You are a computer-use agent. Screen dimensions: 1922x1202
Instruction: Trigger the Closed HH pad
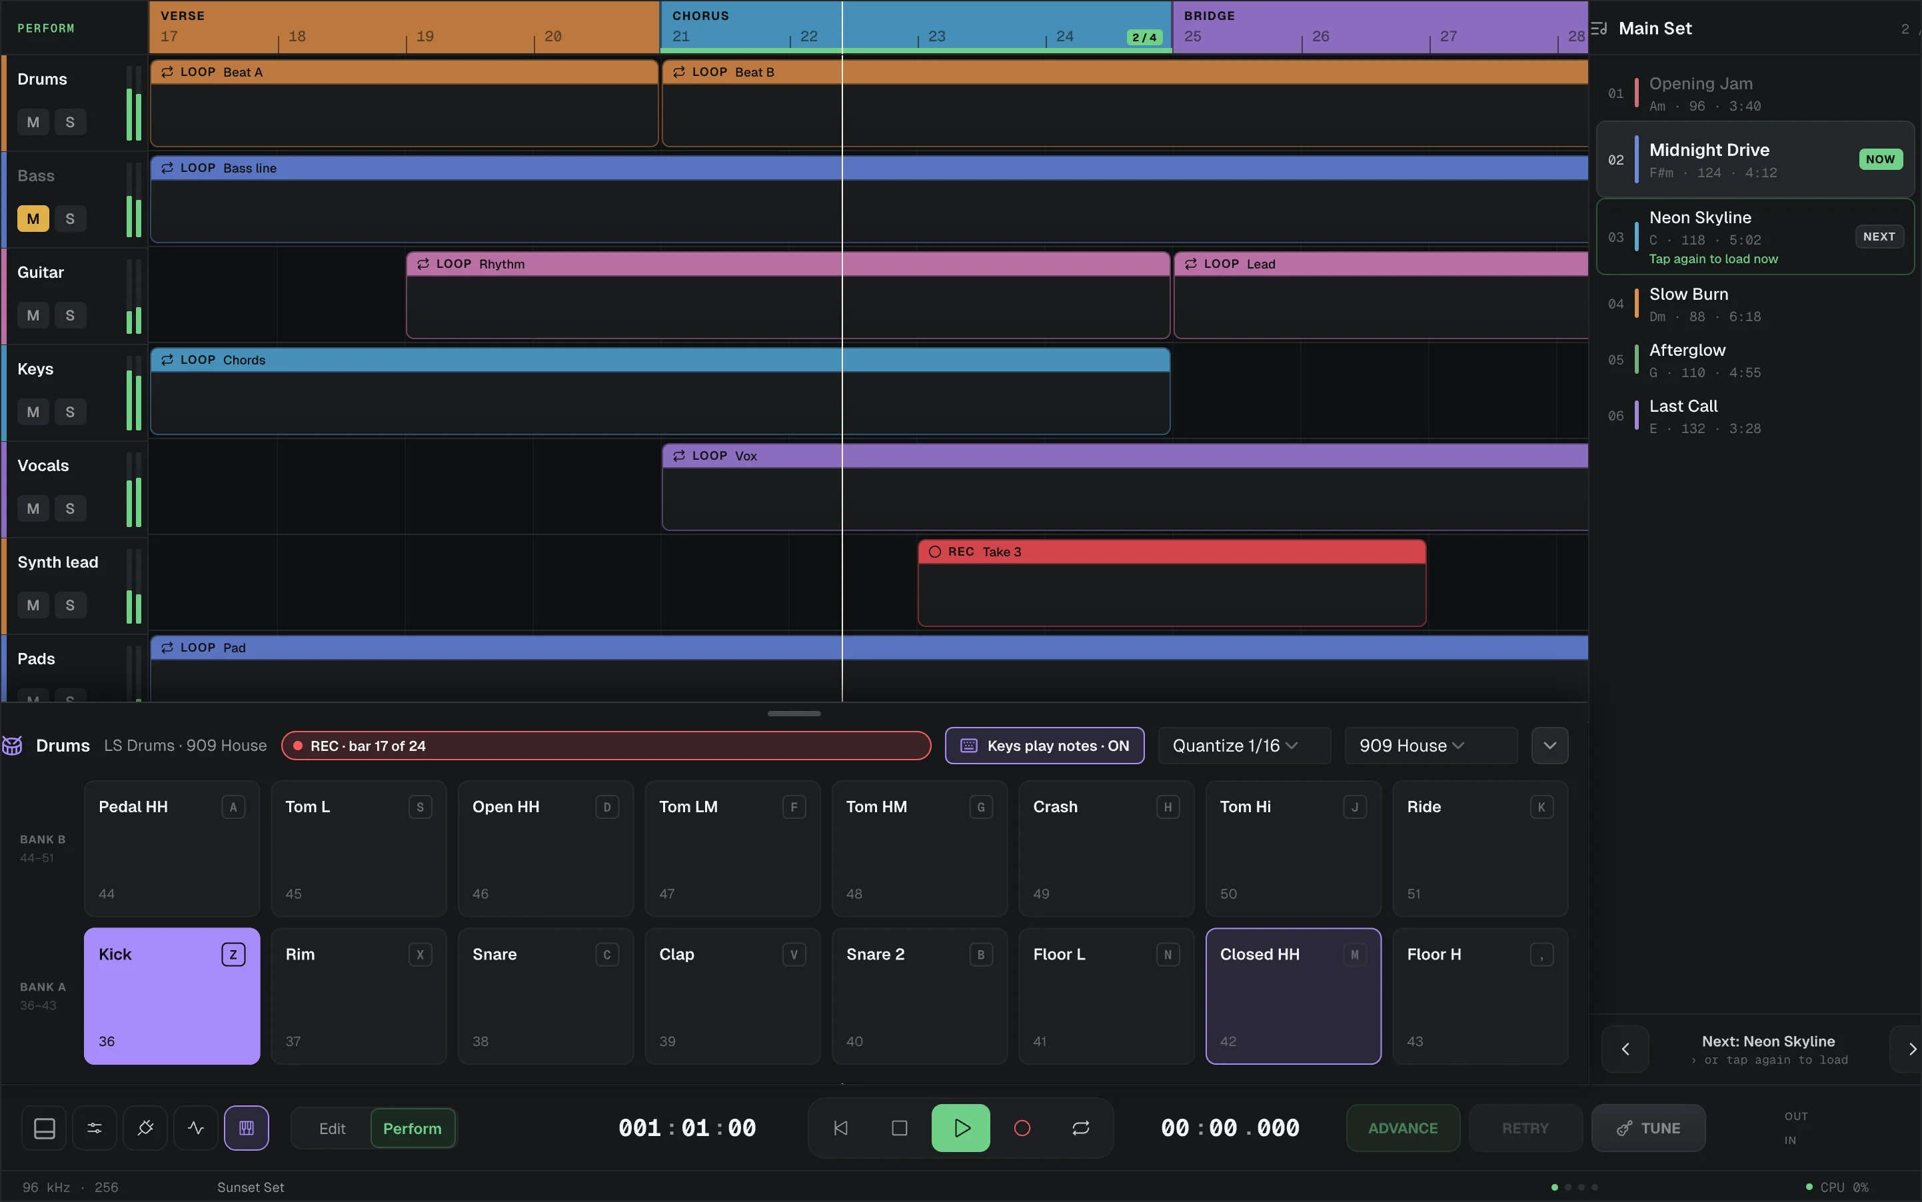pos(1293,996)
